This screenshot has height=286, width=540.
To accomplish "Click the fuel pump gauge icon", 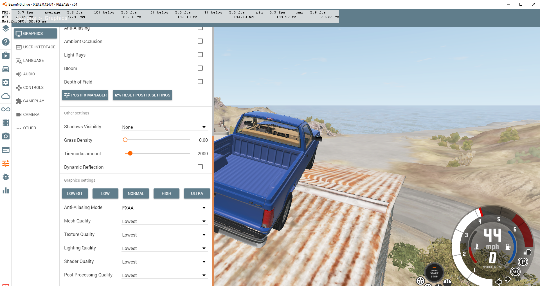I will pos(508,247).
